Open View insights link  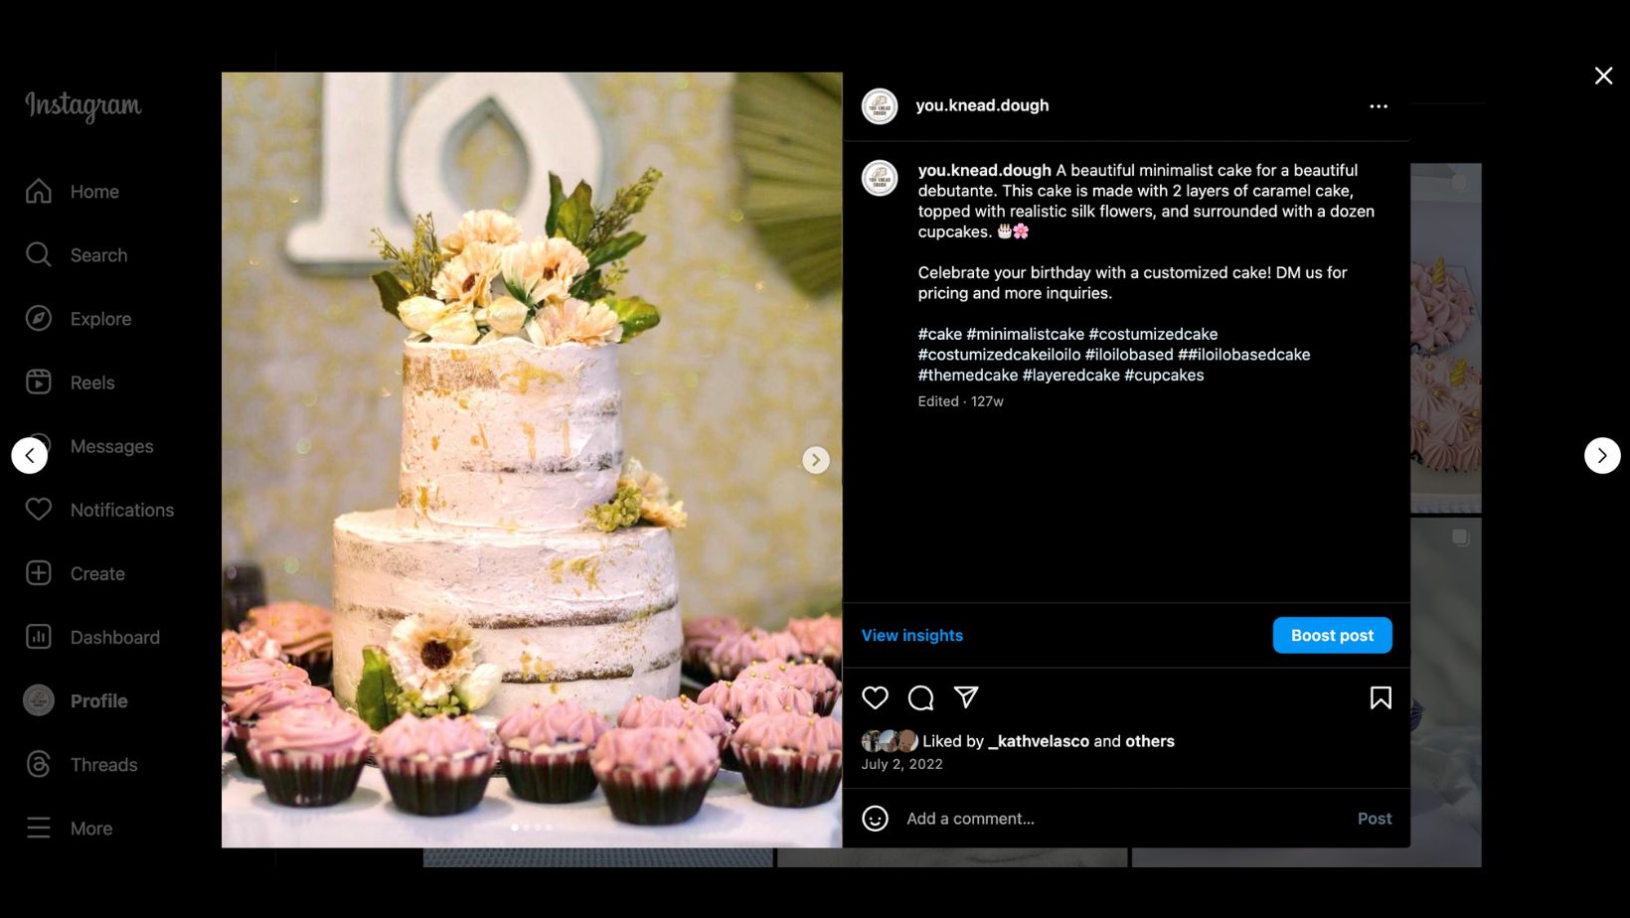[x=912, y=635]
